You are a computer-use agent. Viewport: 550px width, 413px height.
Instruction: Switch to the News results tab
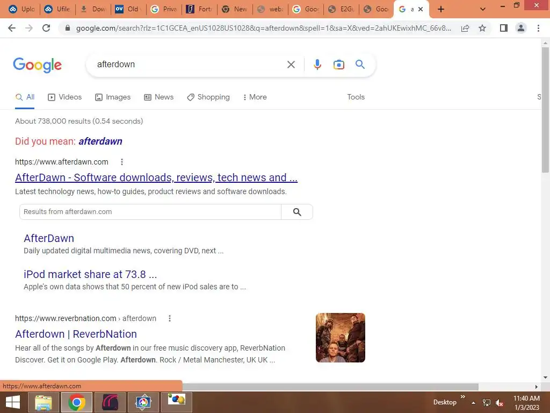pos(159,97)
